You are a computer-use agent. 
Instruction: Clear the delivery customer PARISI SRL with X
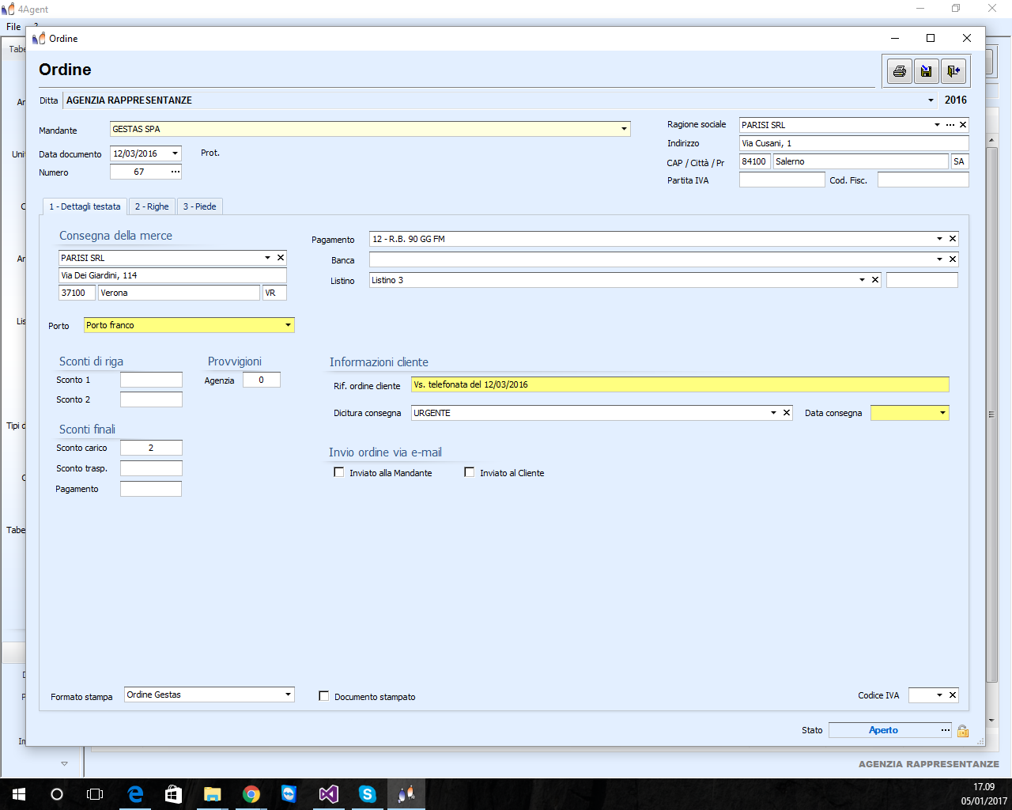coord(281,258)
